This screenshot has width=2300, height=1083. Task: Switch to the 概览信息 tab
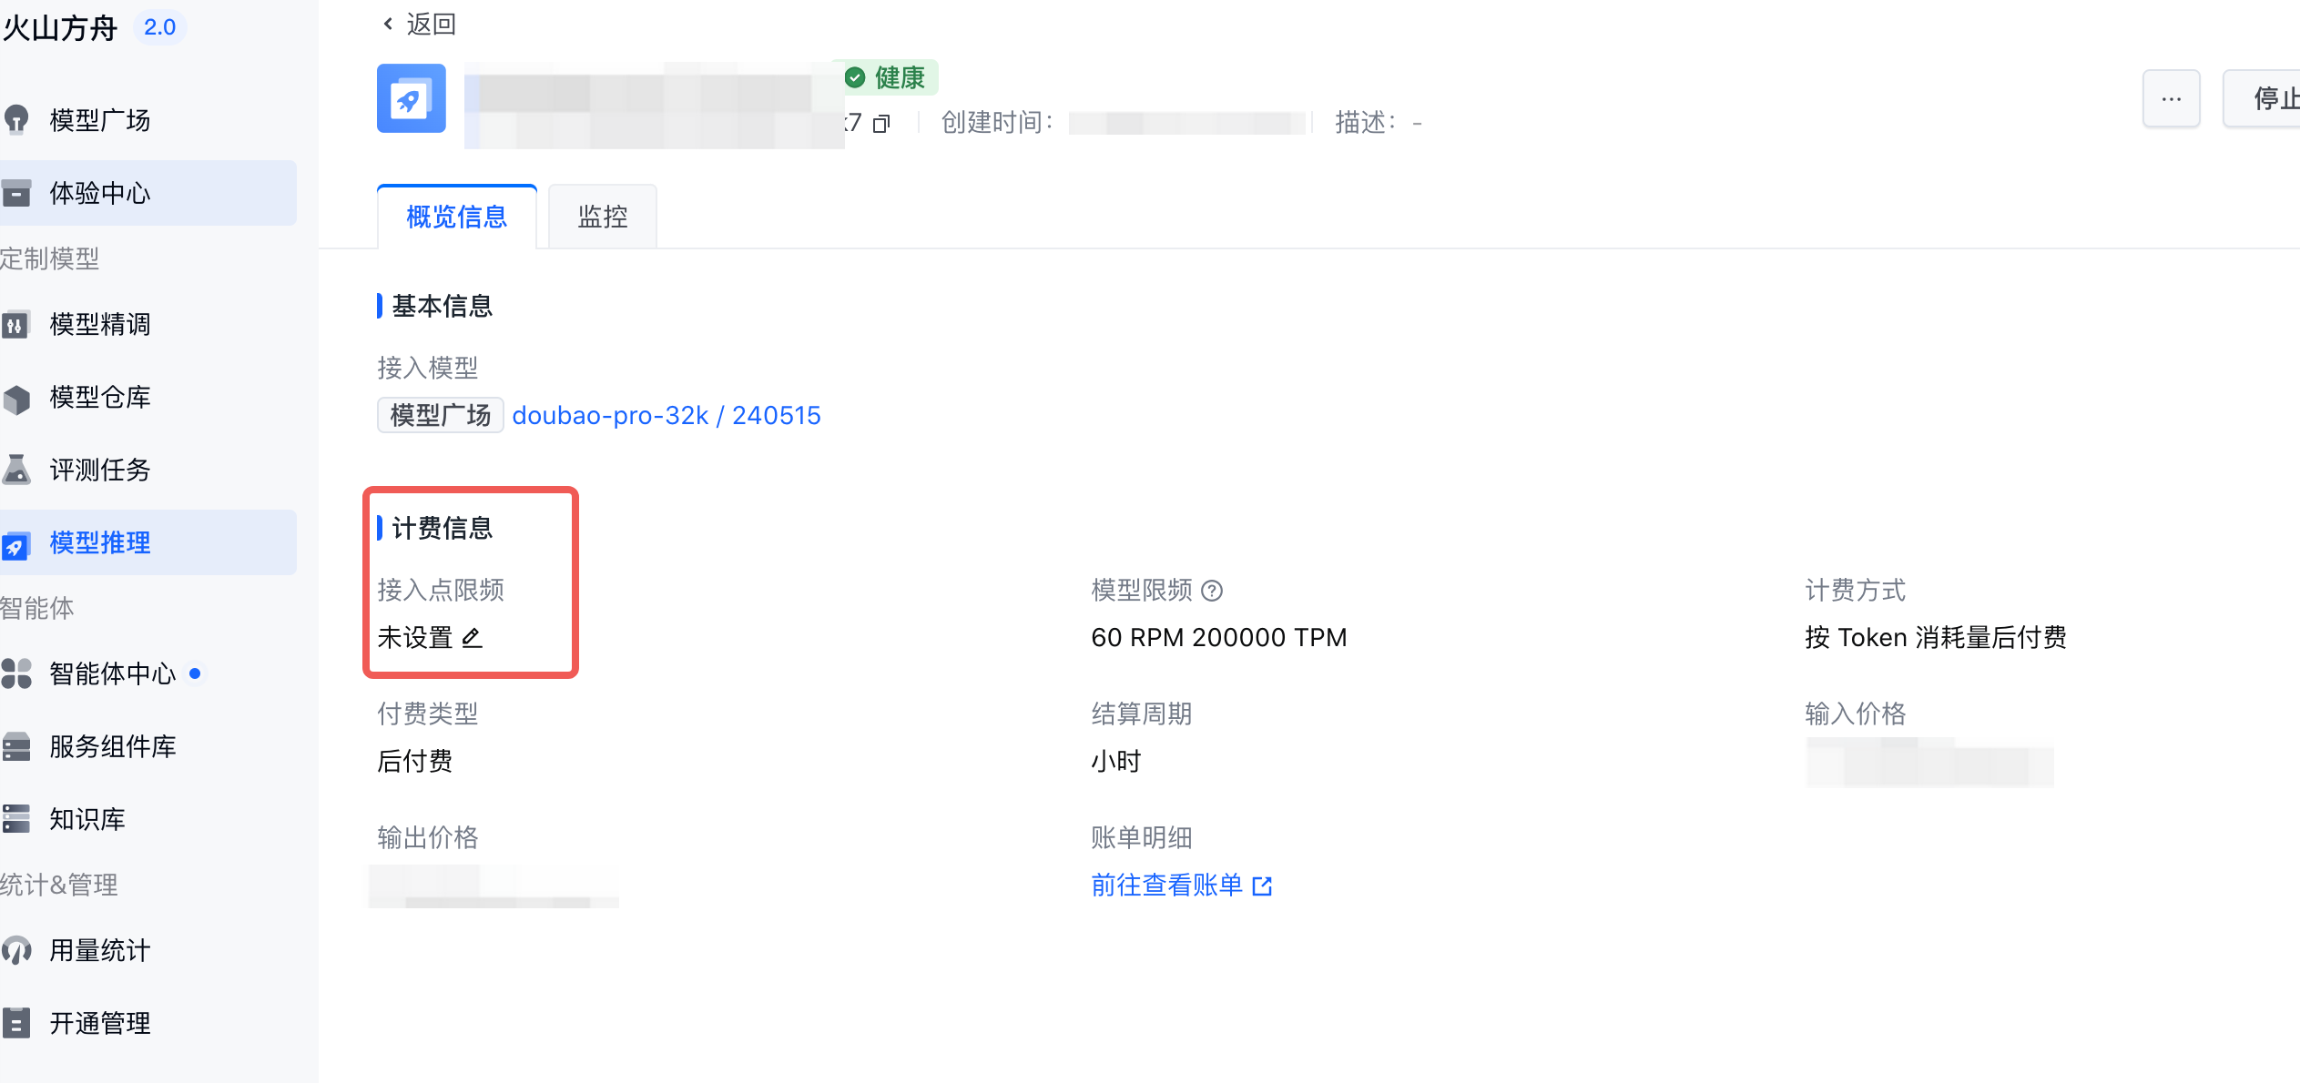coord(457,217)
